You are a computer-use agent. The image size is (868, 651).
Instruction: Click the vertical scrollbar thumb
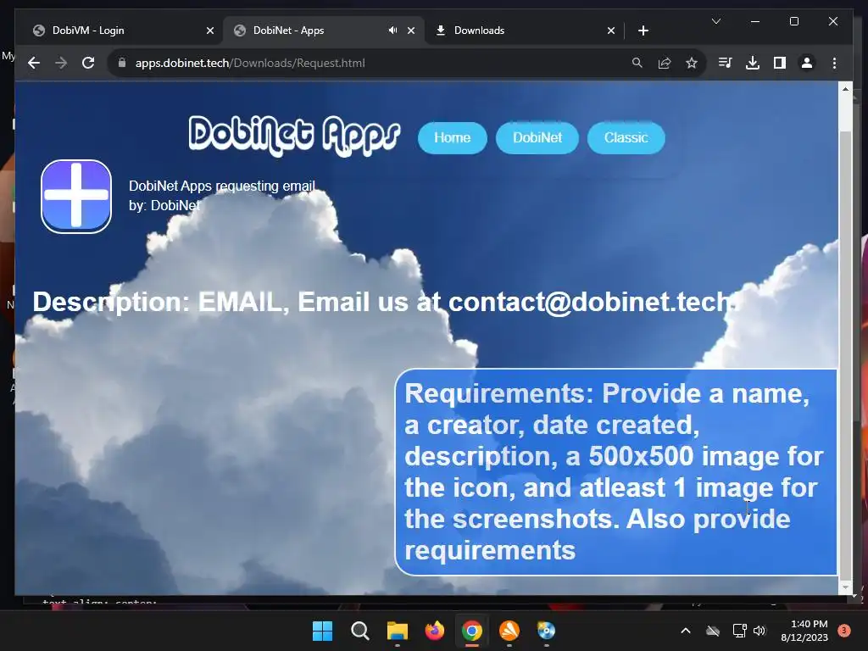click(845, 354)
